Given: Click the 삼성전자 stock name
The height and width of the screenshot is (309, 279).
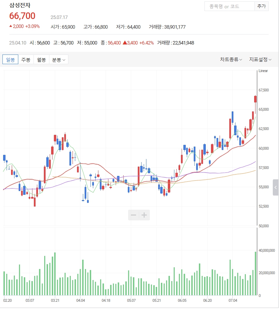Looking at the screenshot, I should (20, 5).
